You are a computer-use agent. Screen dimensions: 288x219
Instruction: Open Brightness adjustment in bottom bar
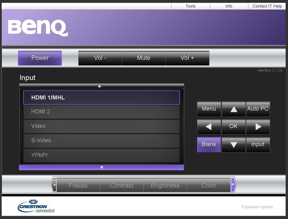click(165, 185)
